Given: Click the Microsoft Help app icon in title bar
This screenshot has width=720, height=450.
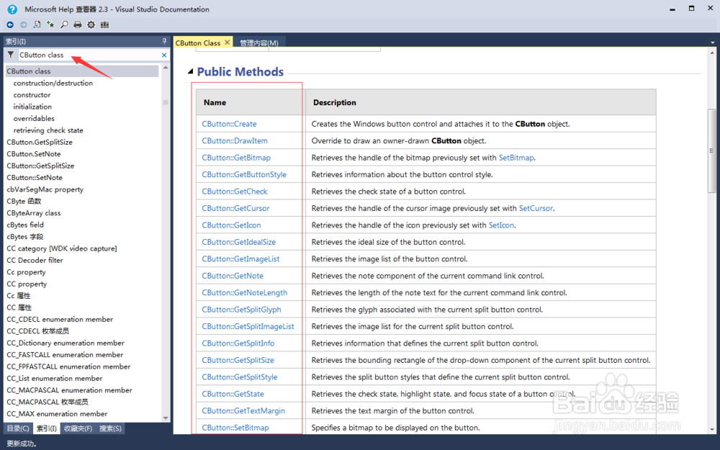Looking at the screenshot, I should point(12,9).
